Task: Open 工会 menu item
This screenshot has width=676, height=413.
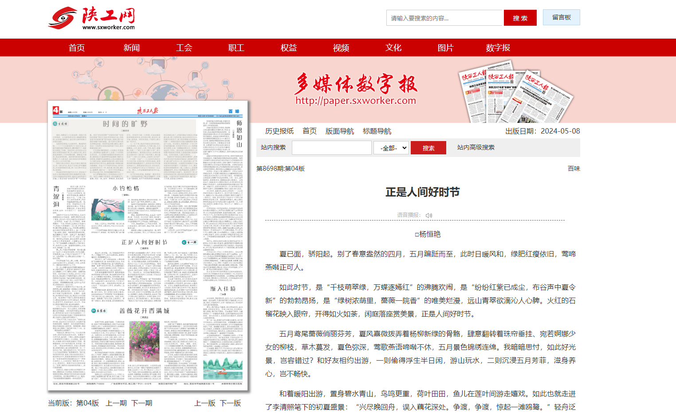Action: (184, 47)
